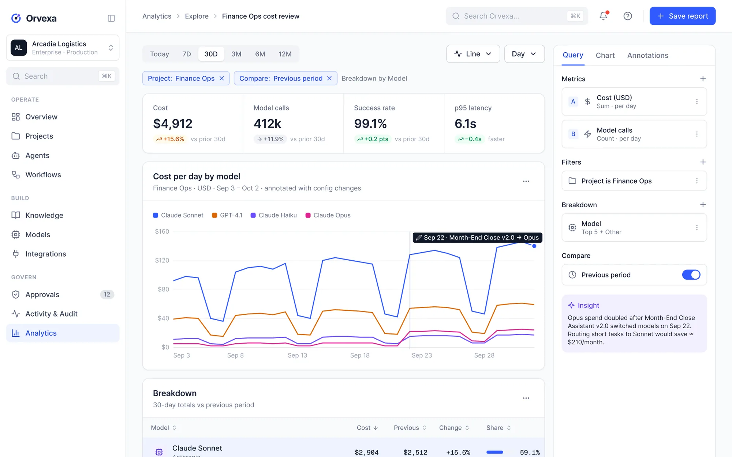
Task: Open Integrations page
Action: [x=63, y=254]
